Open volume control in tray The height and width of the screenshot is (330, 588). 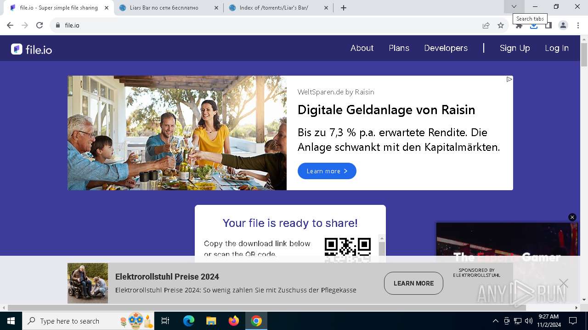(x=528, y=321)
